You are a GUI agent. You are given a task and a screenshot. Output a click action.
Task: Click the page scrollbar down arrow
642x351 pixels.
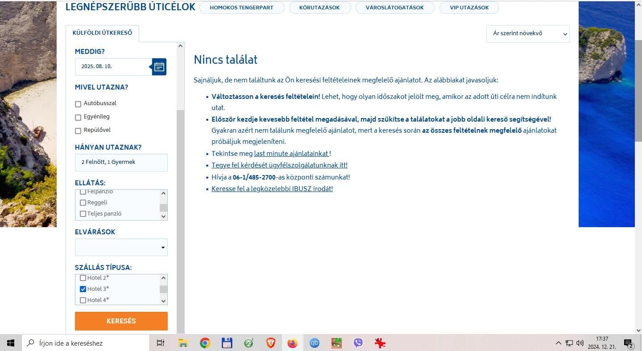638,330
